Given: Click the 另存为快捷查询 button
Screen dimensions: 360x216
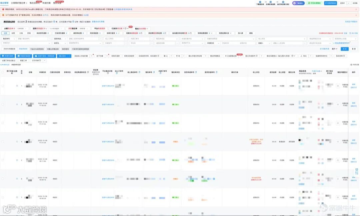Looking at the screenshot, I should [x=9, y=49].
